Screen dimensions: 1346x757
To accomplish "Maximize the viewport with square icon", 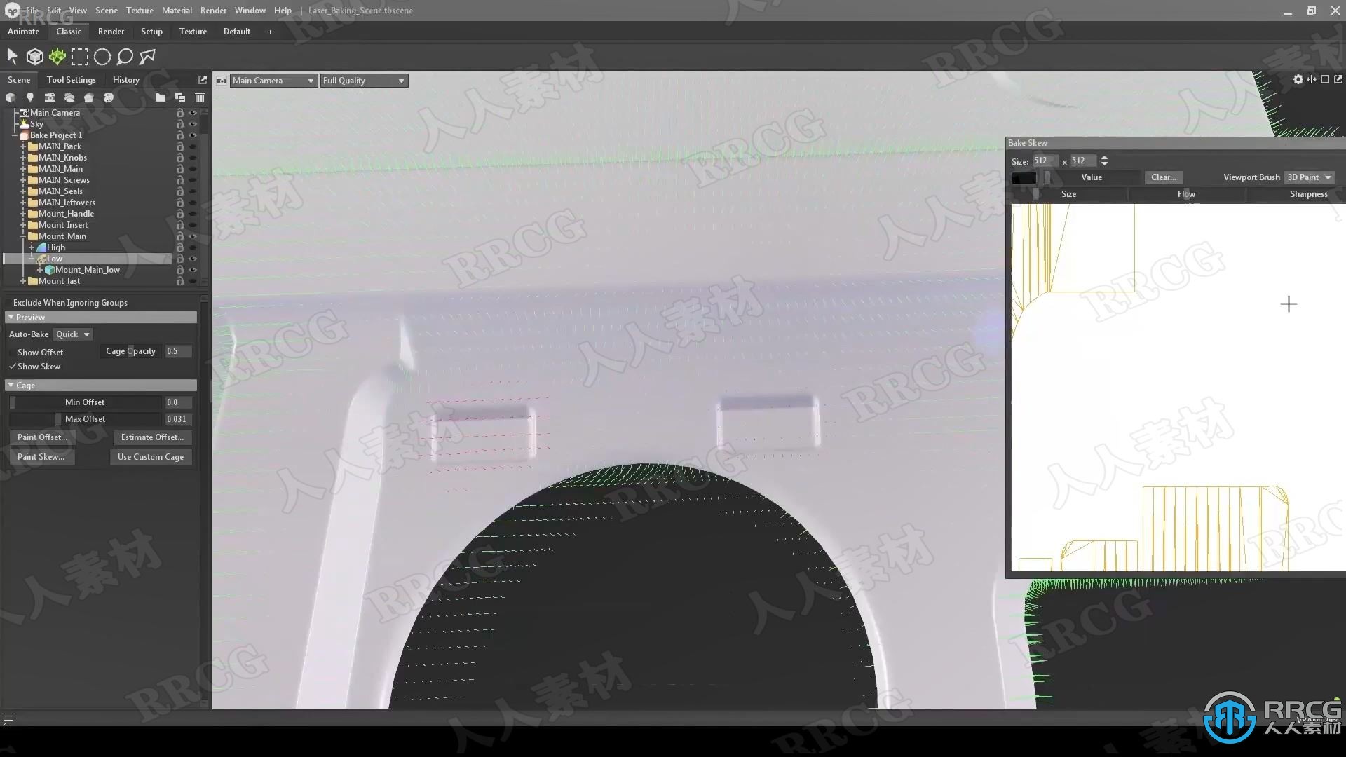I will [x=1325, y=79].
